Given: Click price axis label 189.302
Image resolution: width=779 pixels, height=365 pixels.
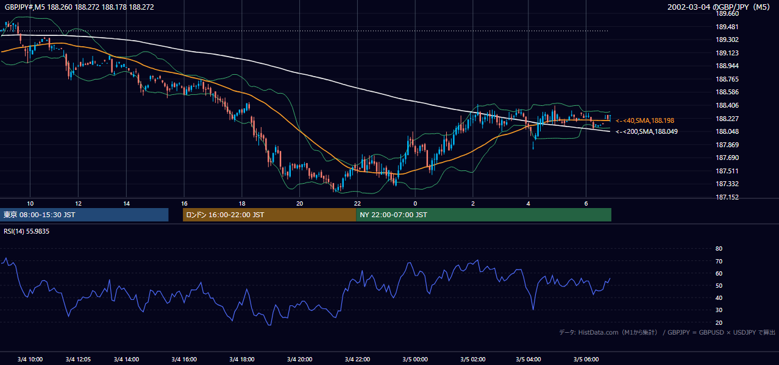Looking at the screenshot, I should [727, 40].
